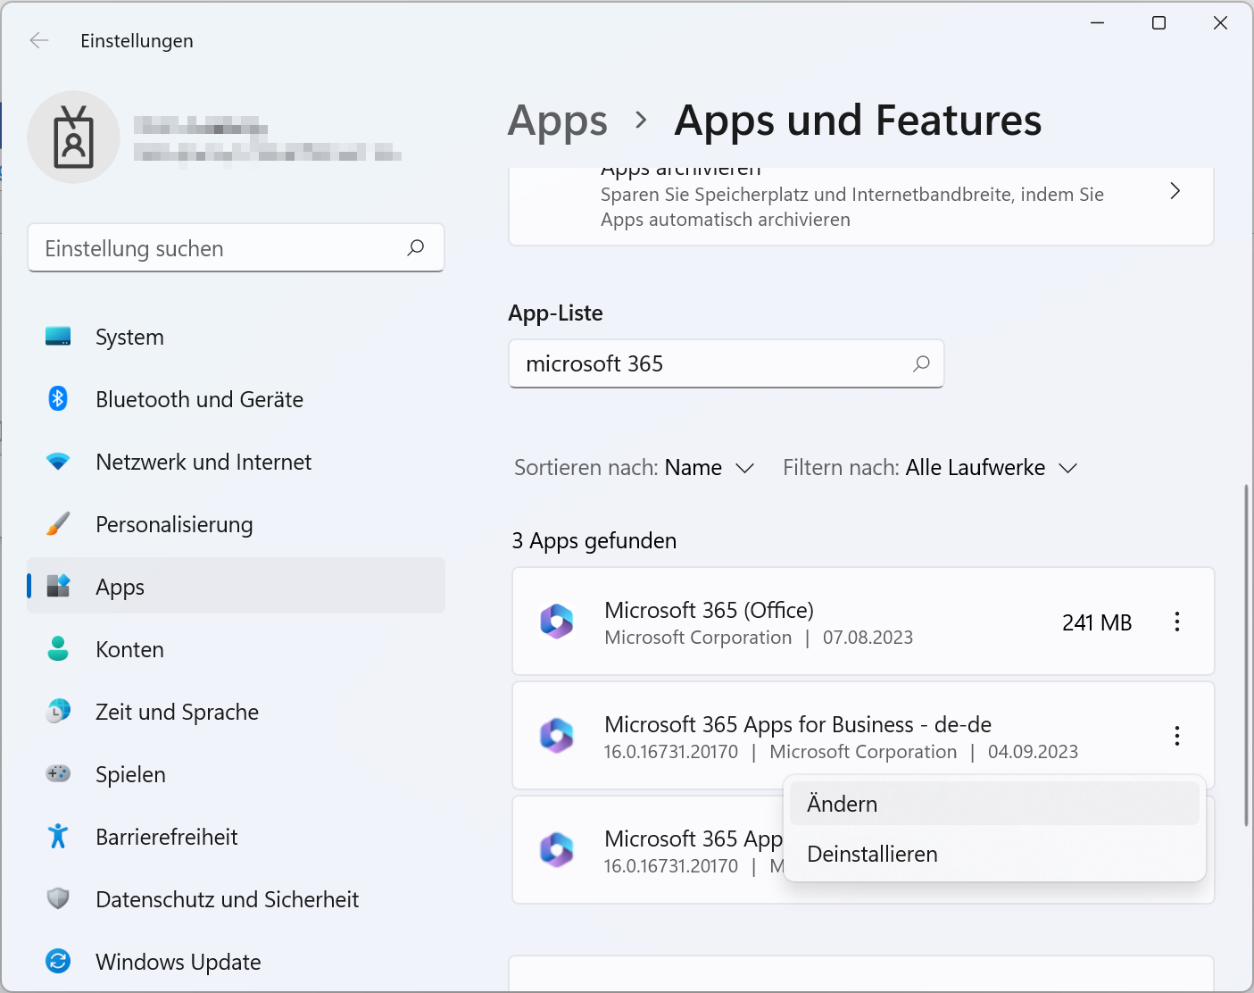Open Zeit und Sprache

(x=237, y=712)
